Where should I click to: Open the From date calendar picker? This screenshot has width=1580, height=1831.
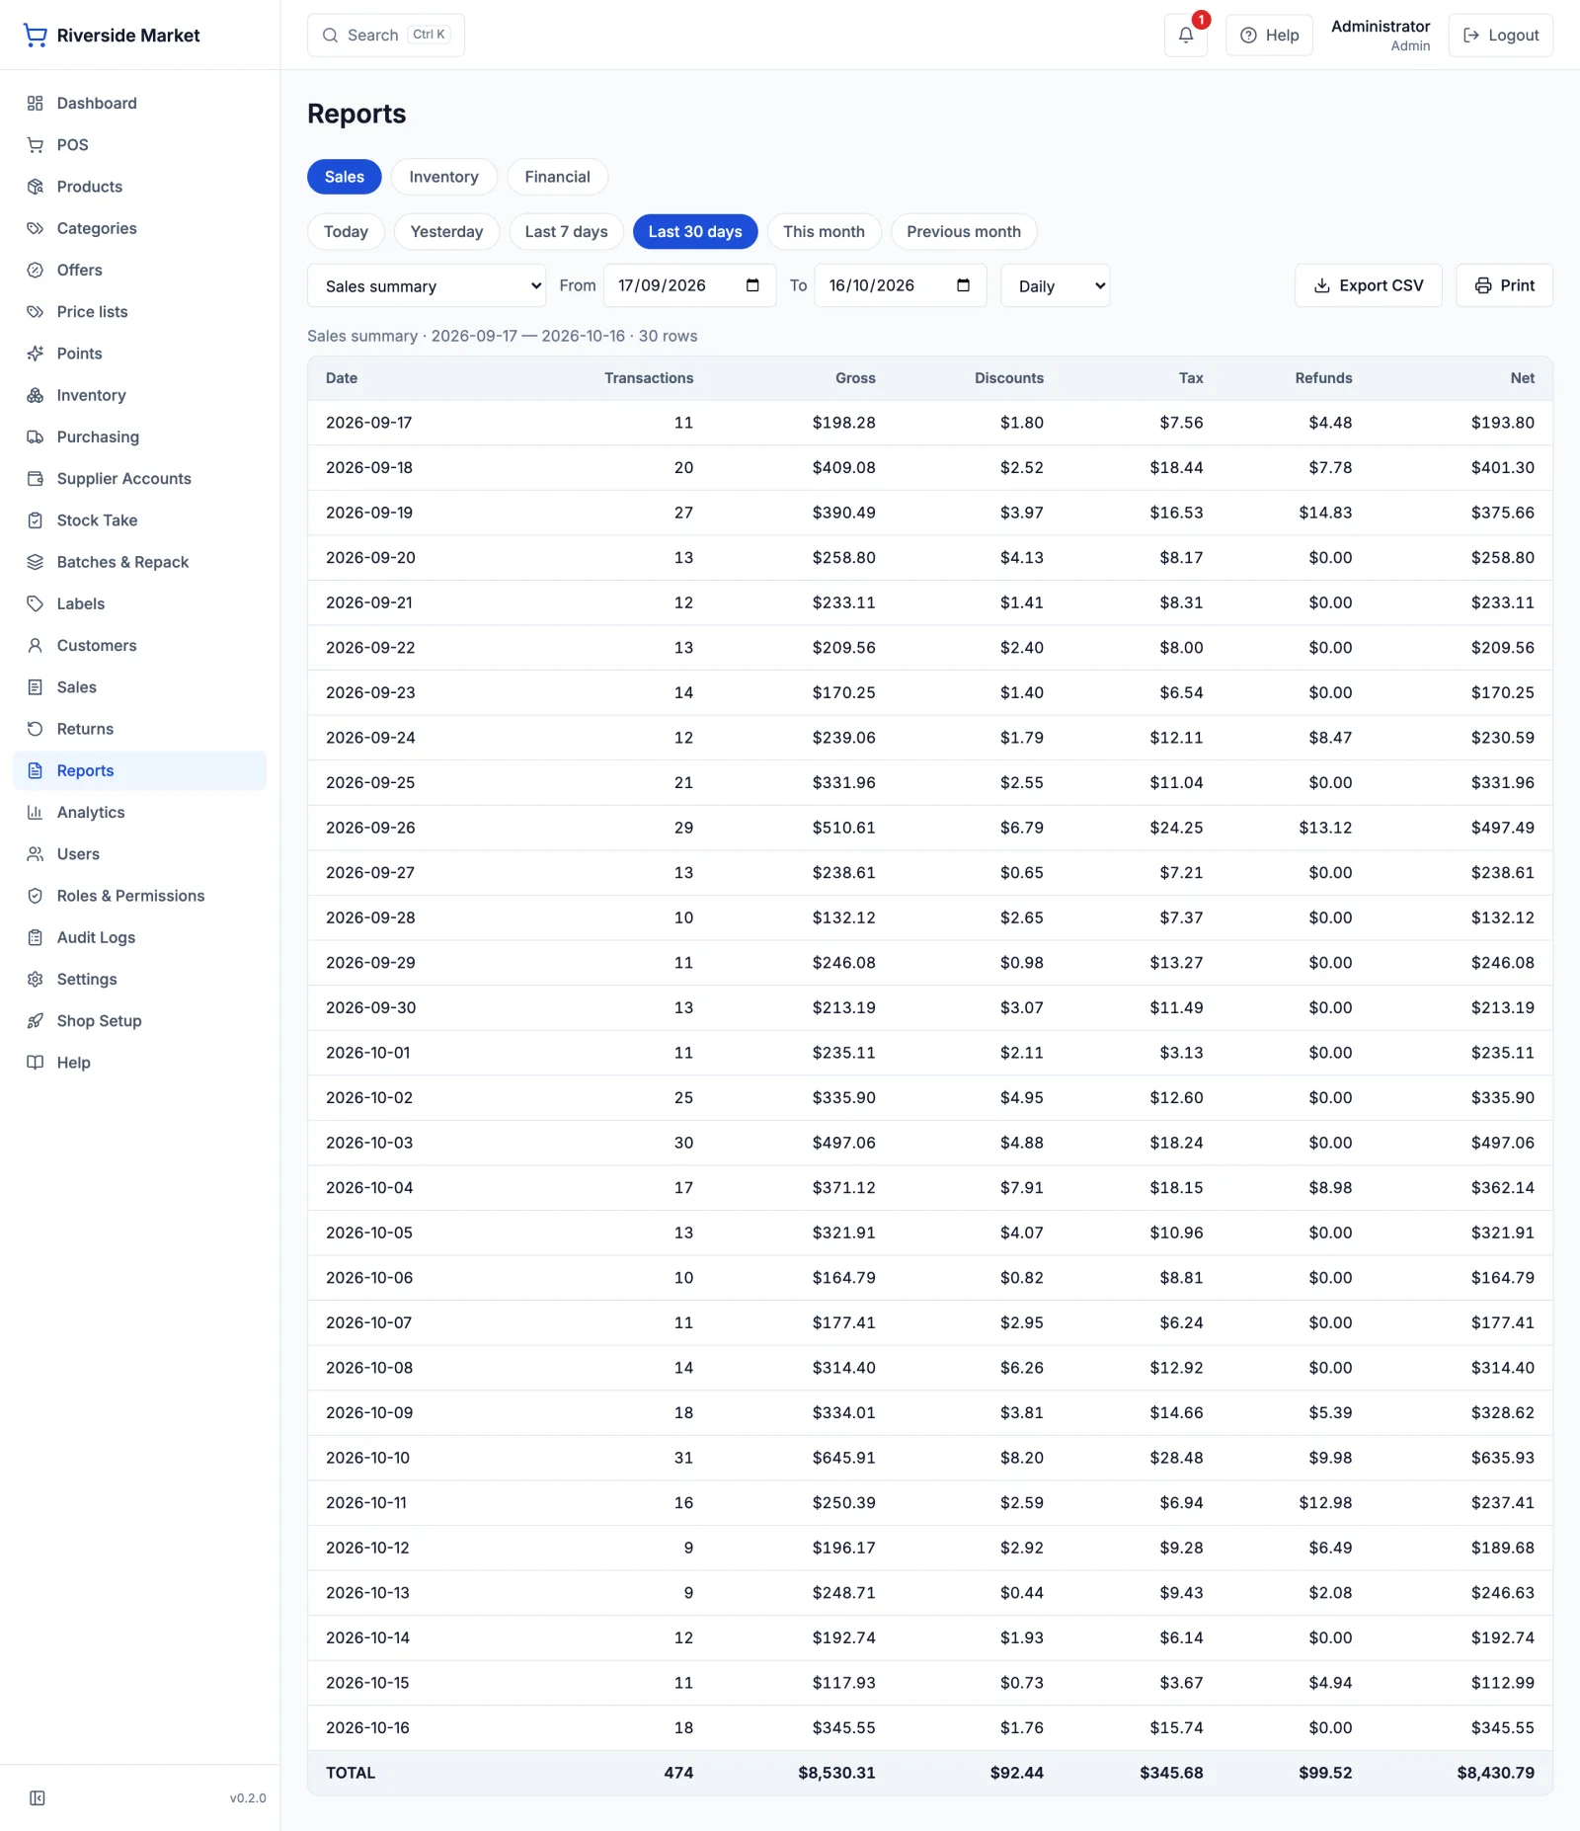pos(752,285)
